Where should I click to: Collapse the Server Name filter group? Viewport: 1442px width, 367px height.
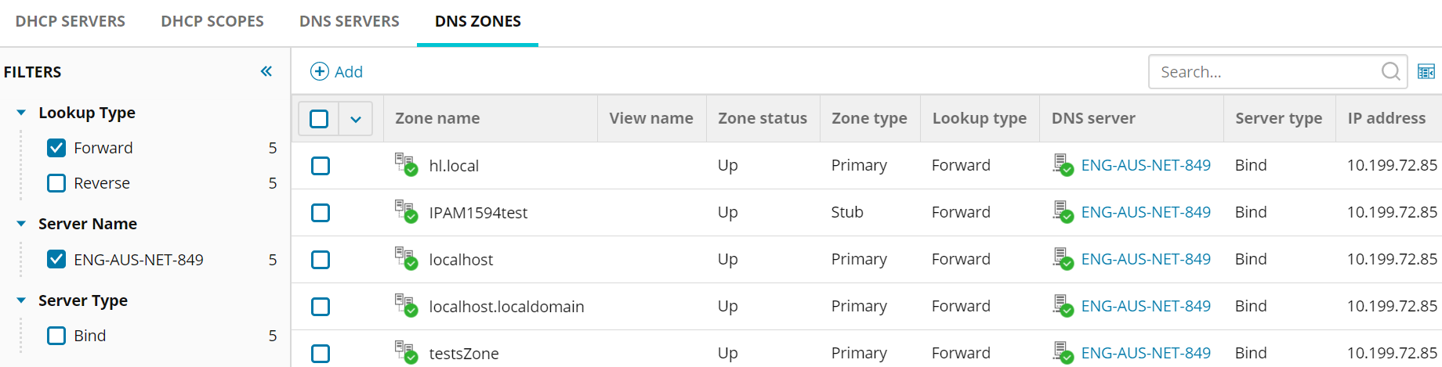[21, 224]
